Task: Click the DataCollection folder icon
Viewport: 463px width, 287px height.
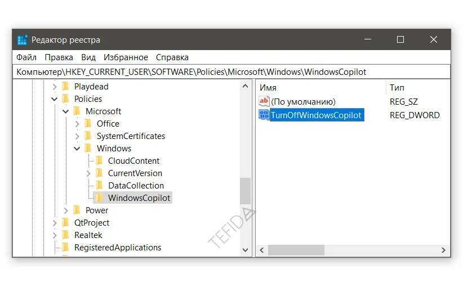Action: (x=100, y=186)
